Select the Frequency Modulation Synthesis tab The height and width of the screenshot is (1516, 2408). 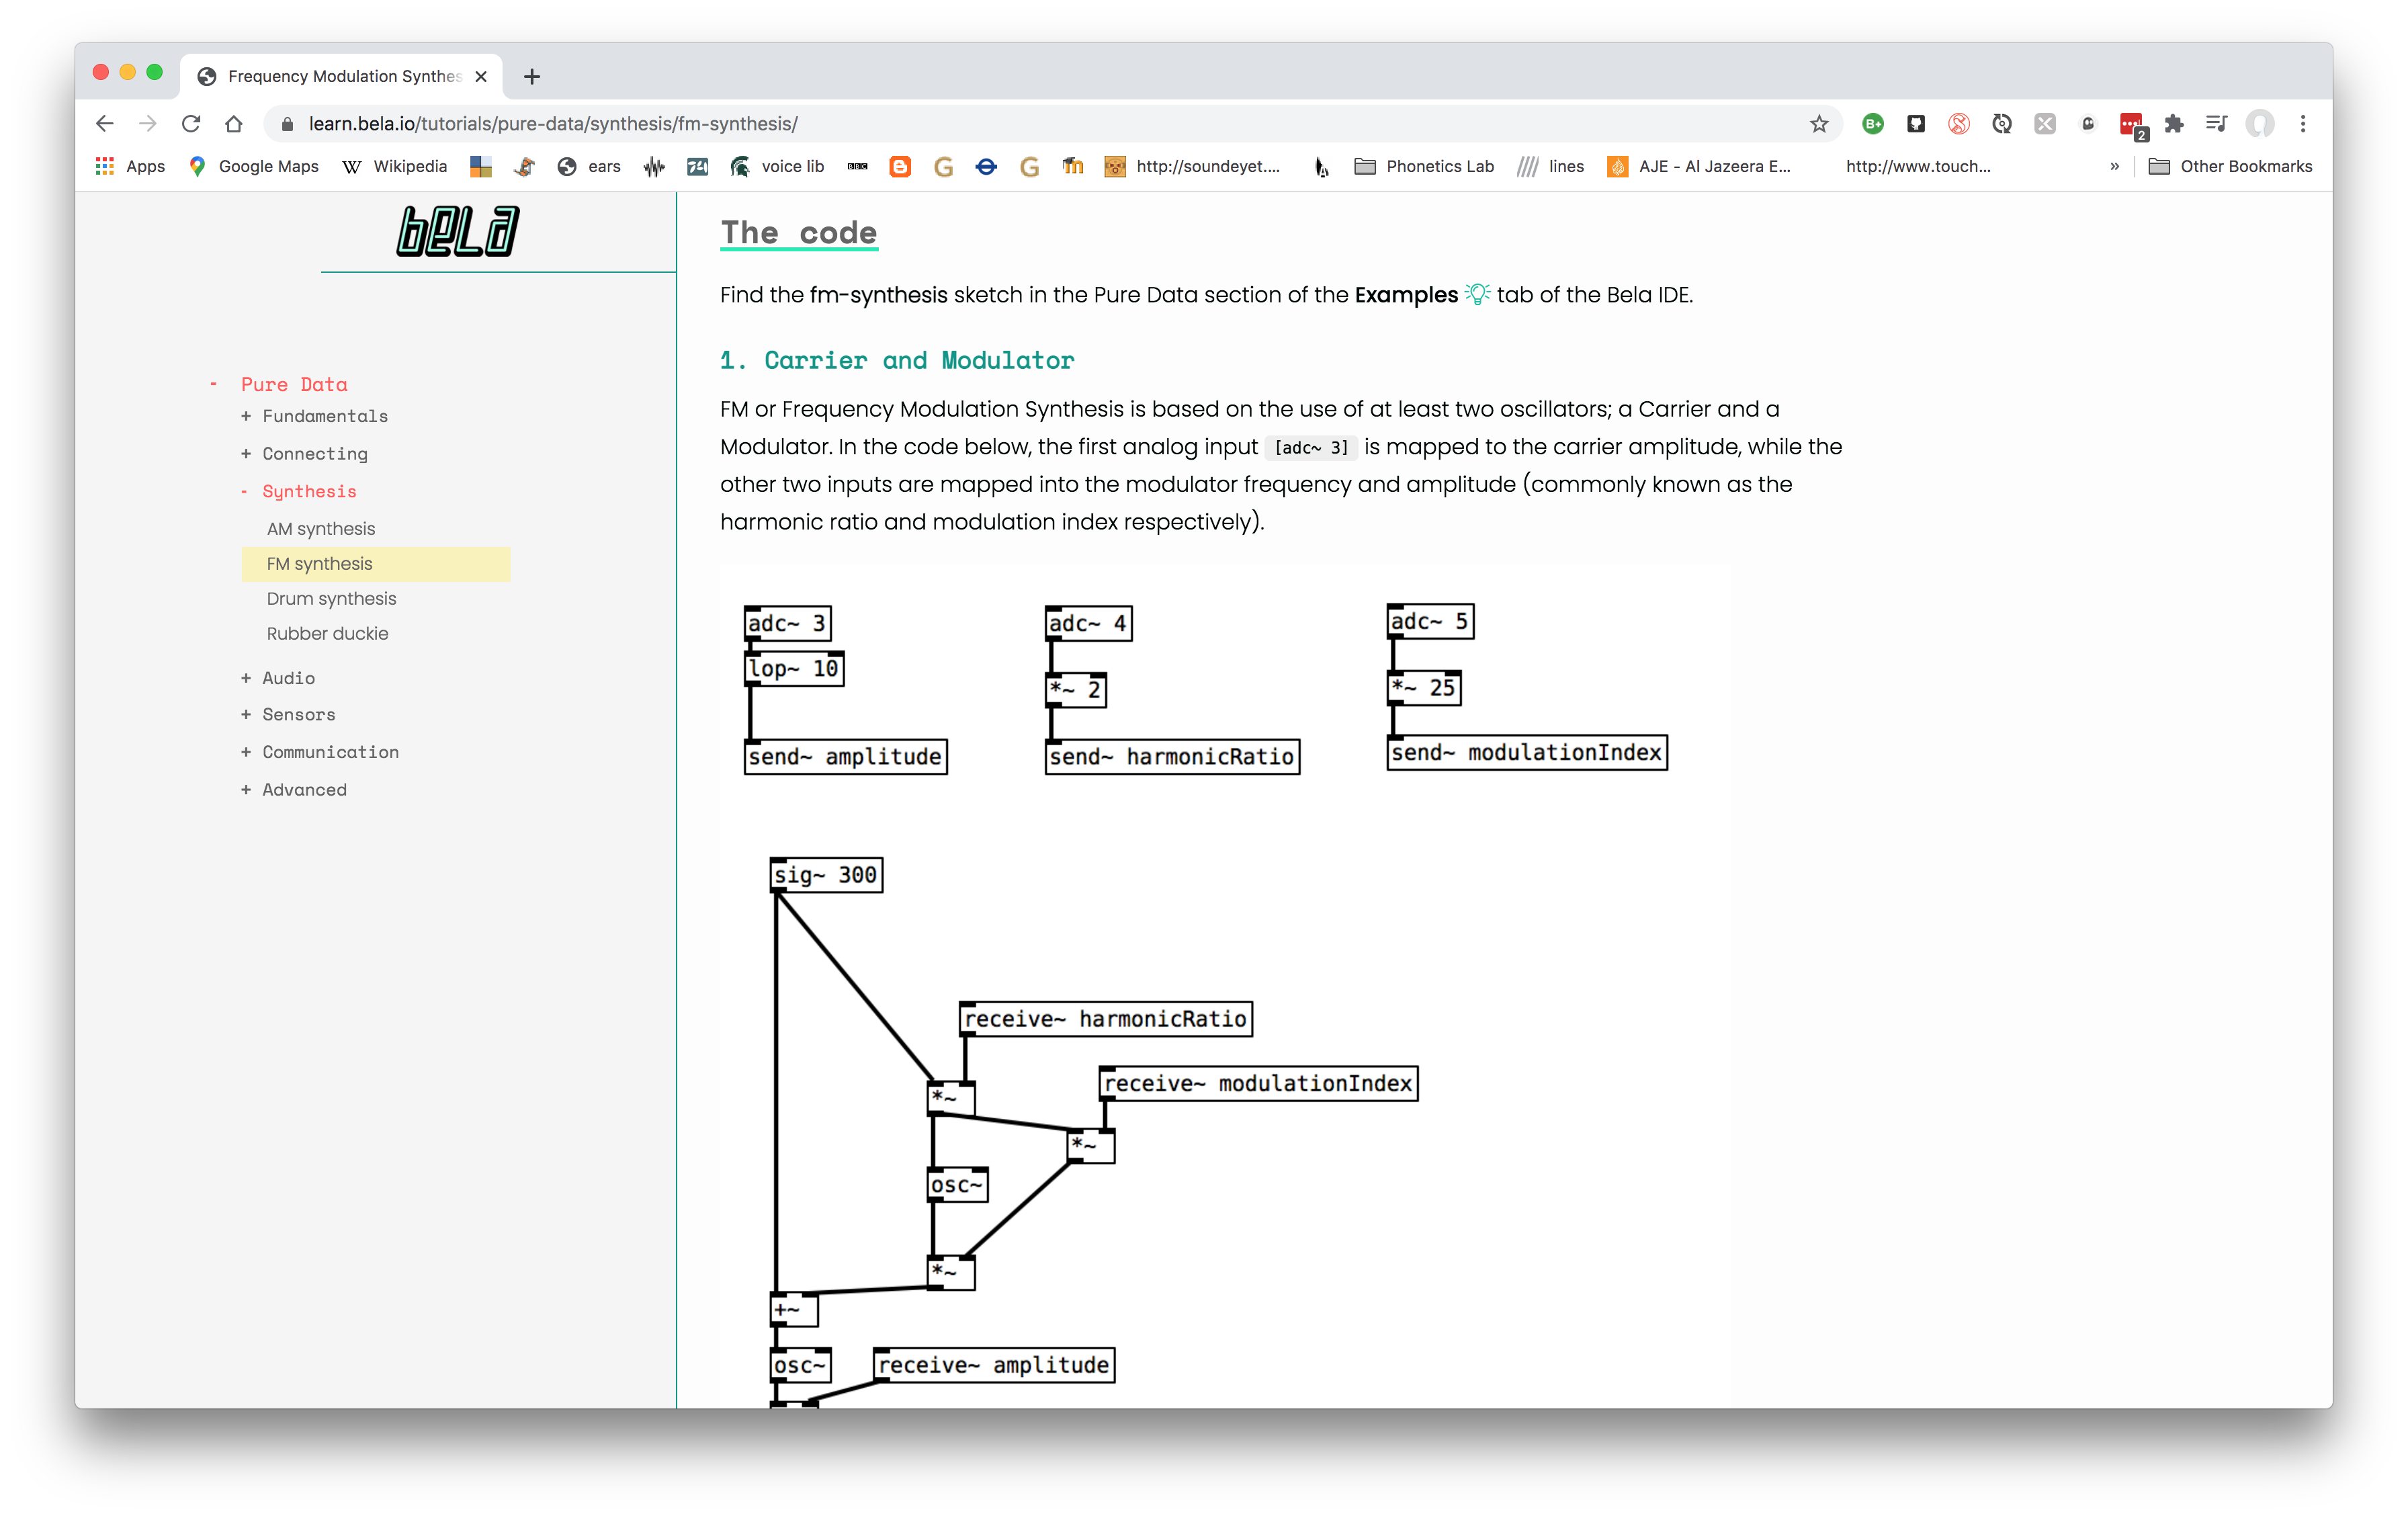tap(342, 76)
